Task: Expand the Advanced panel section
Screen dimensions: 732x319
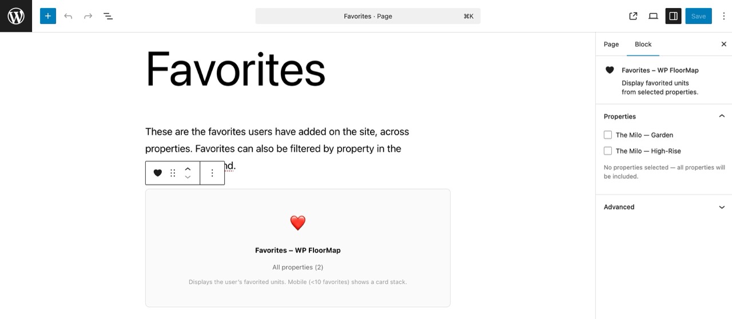Action: pyautogui.click(x=722, y=207)
